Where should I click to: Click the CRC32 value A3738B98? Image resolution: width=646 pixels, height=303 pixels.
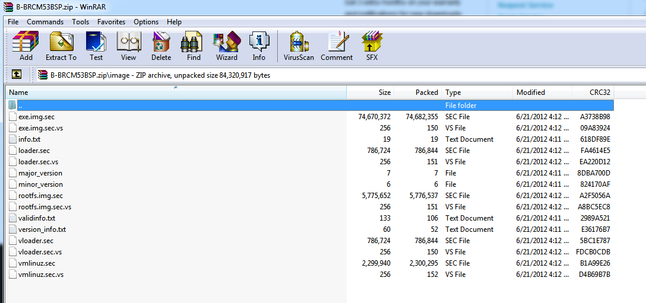coord(595,117)
